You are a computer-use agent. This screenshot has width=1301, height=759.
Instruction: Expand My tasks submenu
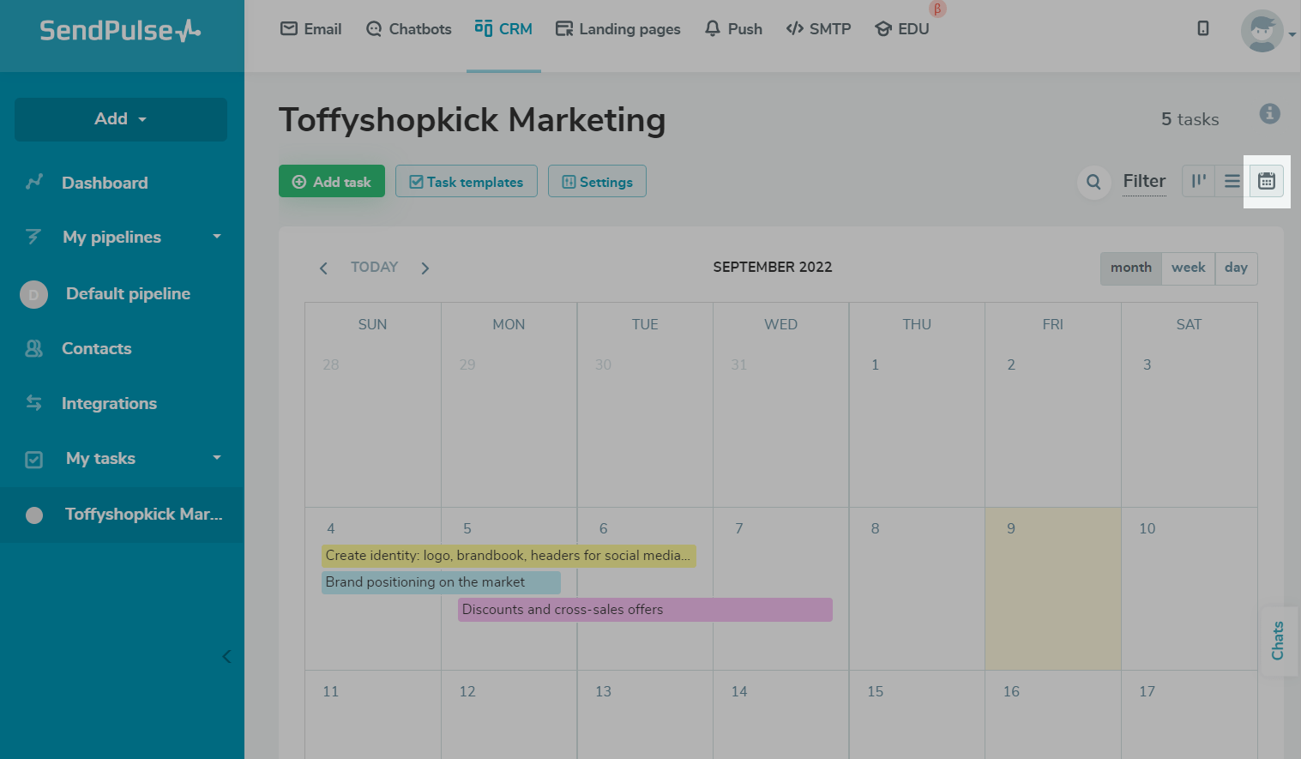tap(217, 458)
